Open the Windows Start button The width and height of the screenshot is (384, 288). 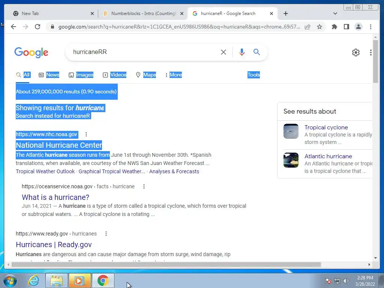[10, 280]
